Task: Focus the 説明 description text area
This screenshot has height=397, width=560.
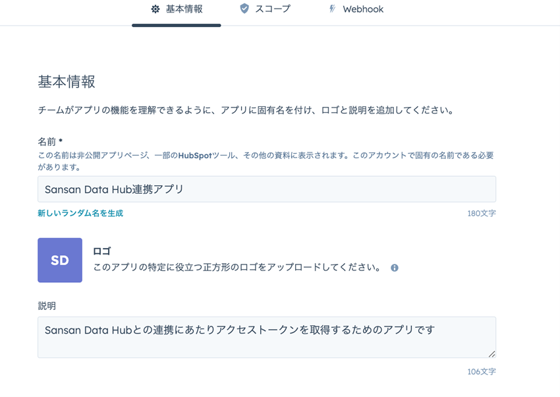Action: pos(267,338)
